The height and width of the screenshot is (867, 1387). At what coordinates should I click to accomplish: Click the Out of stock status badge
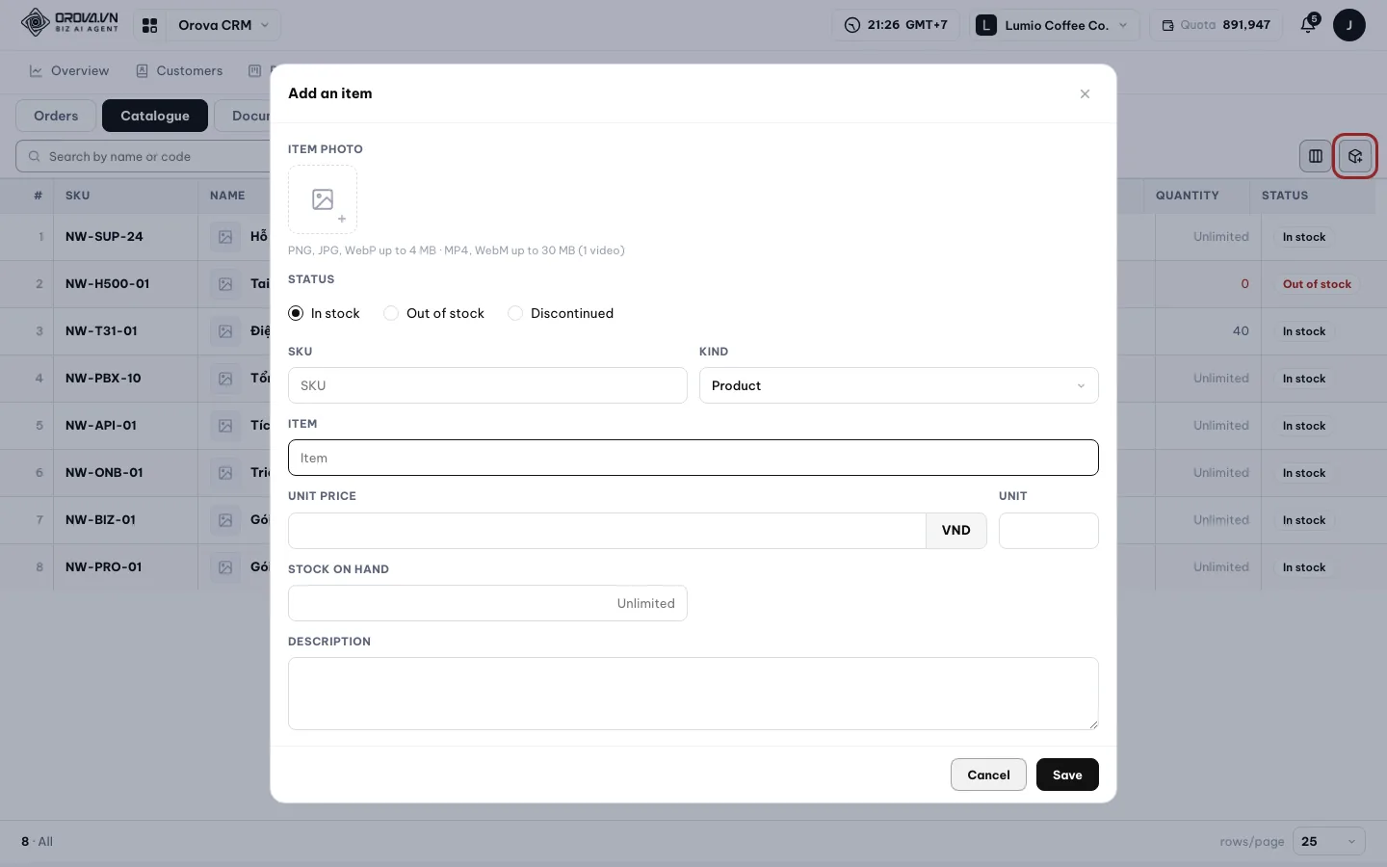click(x=1317, y=284)
